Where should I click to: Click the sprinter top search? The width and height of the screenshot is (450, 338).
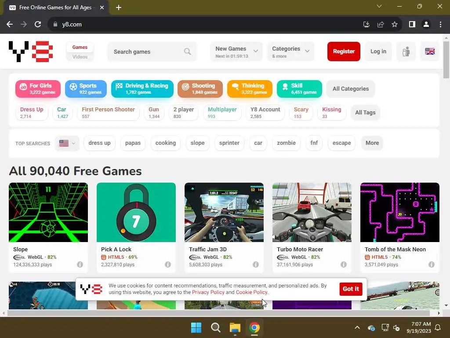coord(229,143)
